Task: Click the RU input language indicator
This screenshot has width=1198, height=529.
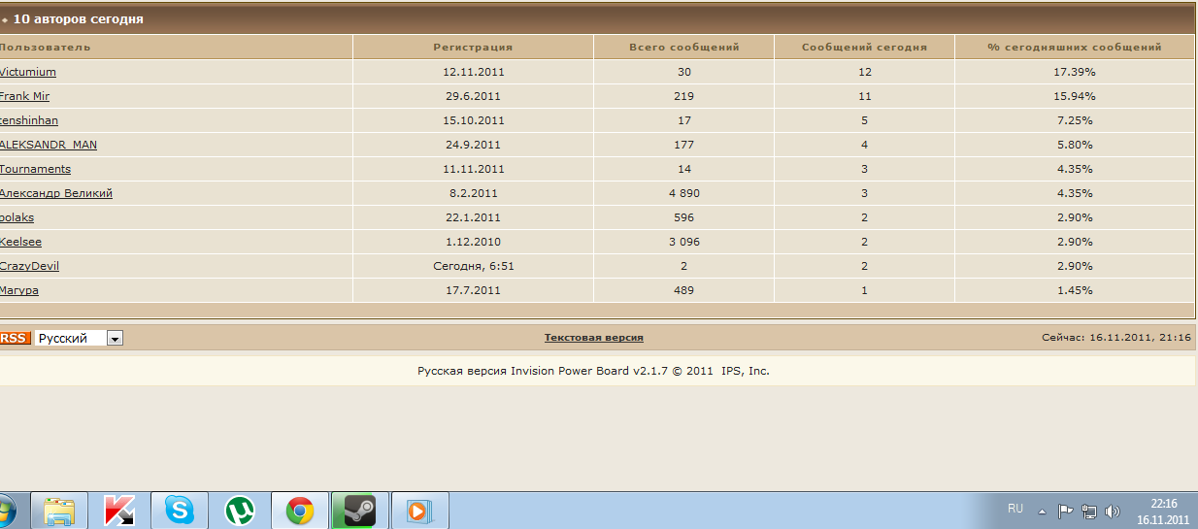Action: 1015,509
